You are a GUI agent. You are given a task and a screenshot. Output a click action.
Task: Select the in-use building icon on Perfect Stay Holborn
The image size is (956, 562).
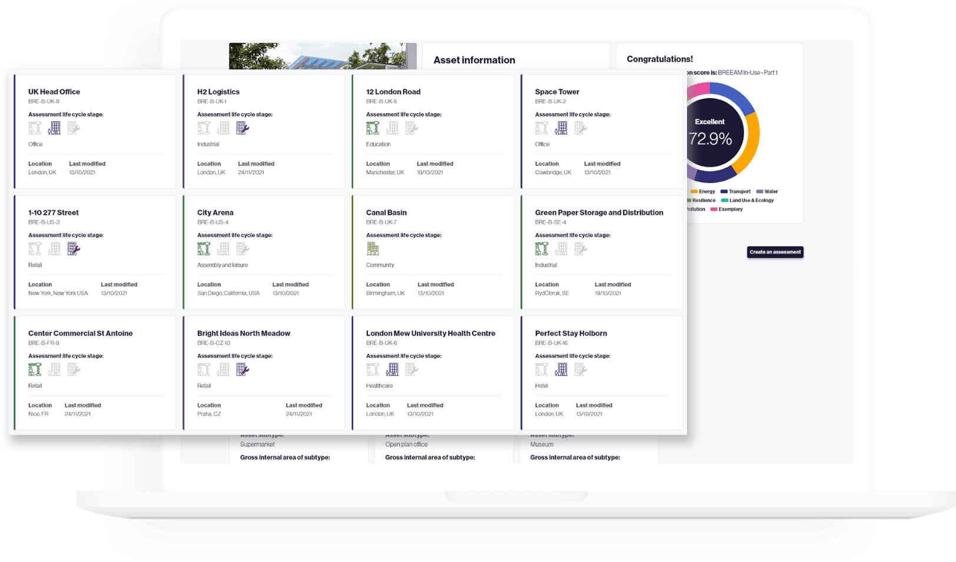coord(561,369)
